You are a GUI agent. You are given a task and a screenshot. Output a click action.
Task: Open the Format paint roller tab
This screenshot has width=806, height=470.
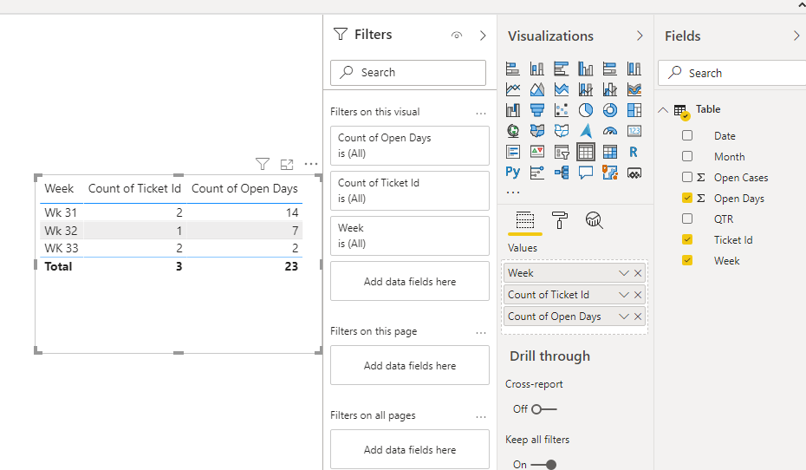[x=559, y=220]
